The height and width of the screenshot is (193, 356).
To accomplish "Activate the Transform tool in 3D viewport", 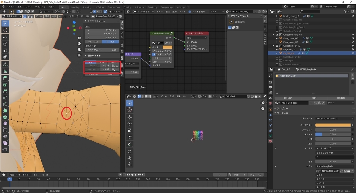I will [5, 57].
